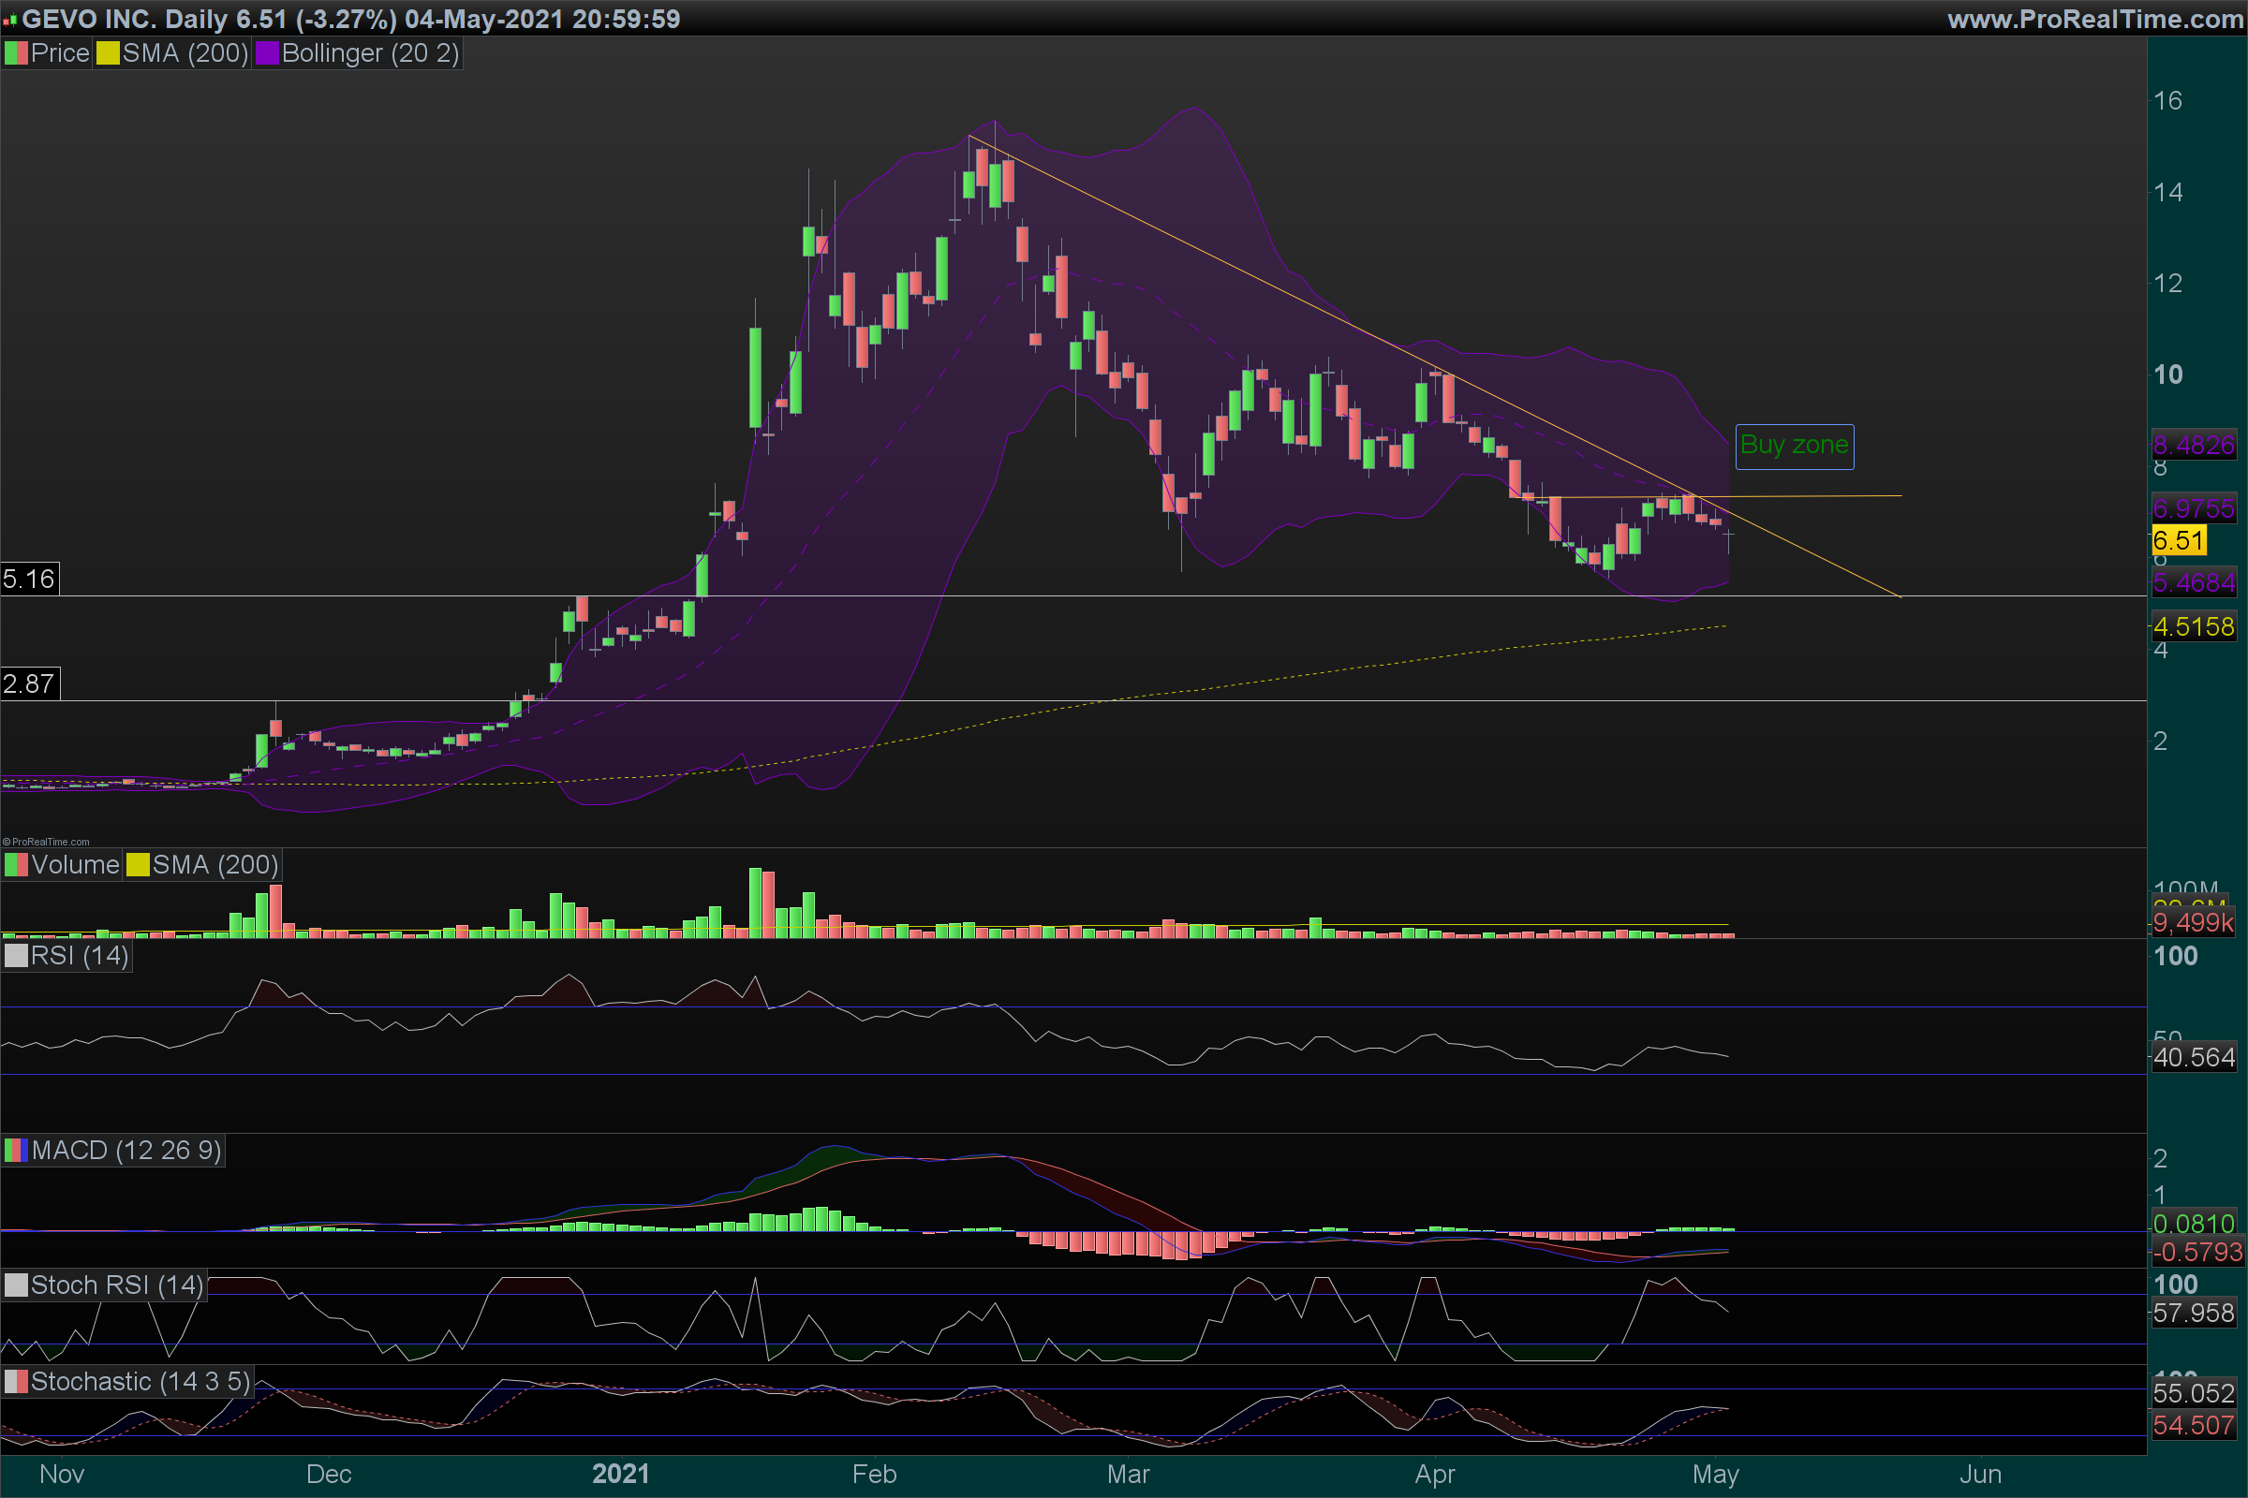Click the Price legend candle icon
Image resolution: width=2248 pixels, height=1498 pixels.
tap(16, 53)
